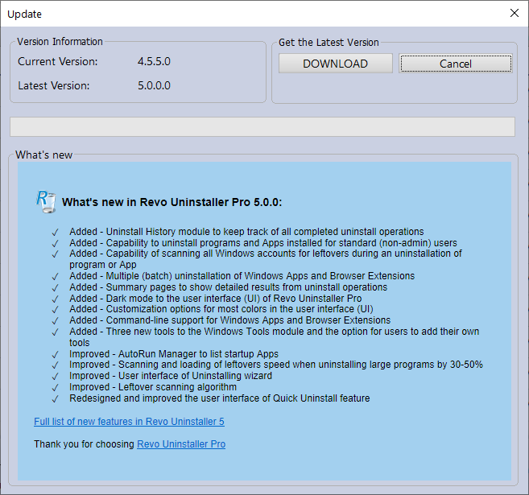529x495 pixels.
Task: Click the Summary pages line
Action: pyautogui.click(x=229, y=287)
